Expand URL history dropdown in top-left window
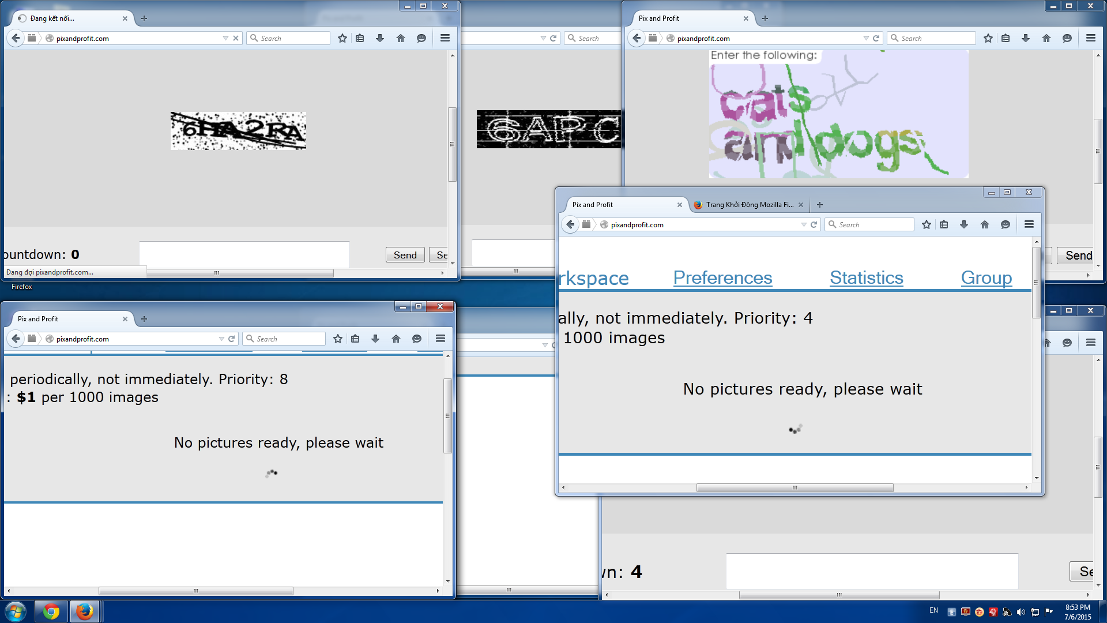The image size is (1107, 623). point(225,38)
